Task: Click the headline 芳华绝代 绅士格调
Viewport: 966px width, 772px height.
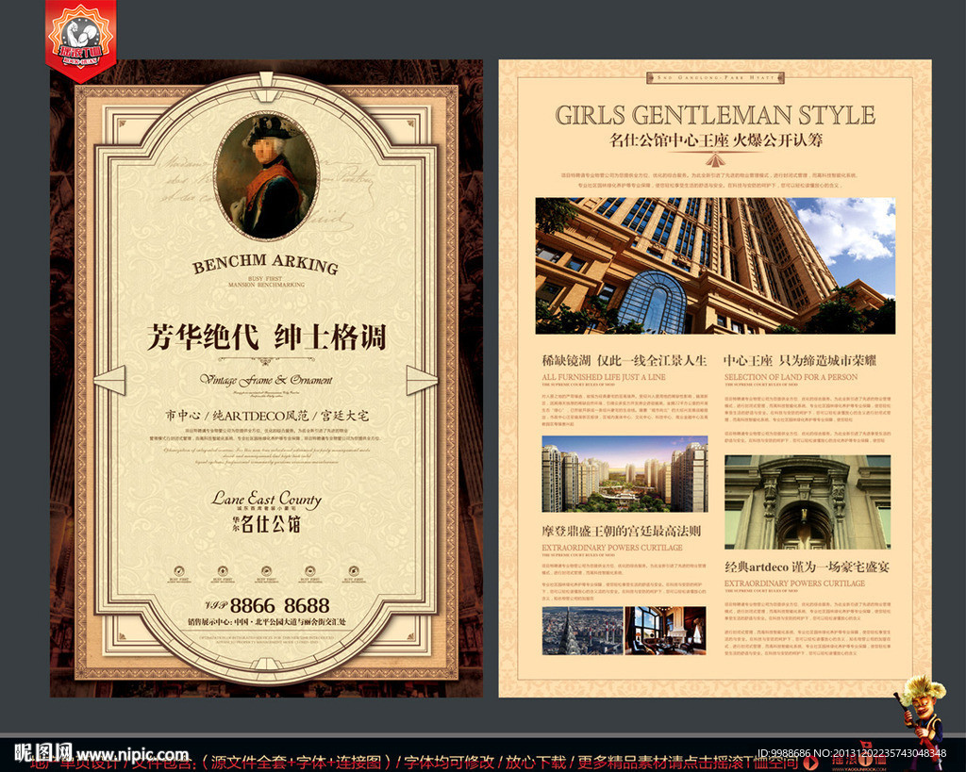Action: 266,337
